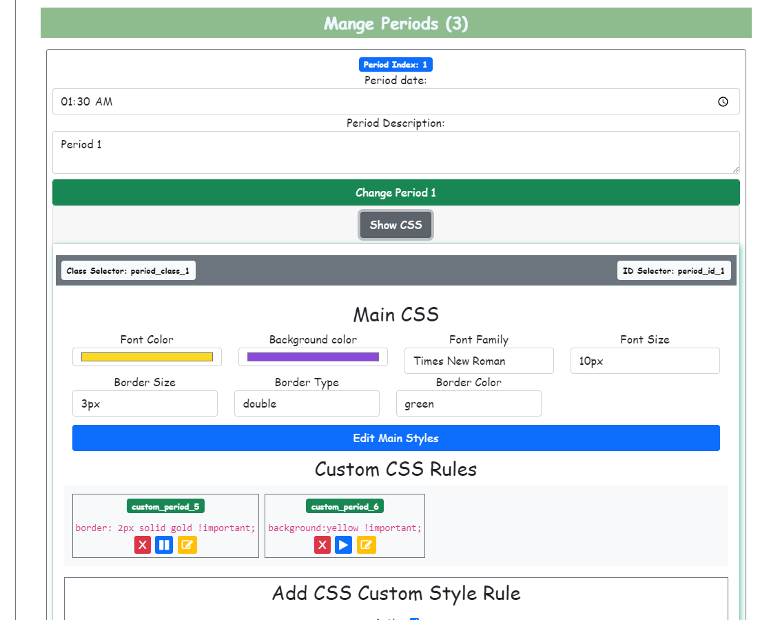
Task: Edit the Border Color field
Action: tap(469, 403)
